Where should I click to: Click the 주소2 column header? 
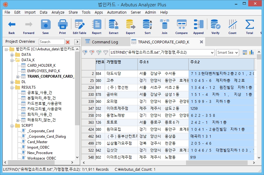(x=222, y=64)
